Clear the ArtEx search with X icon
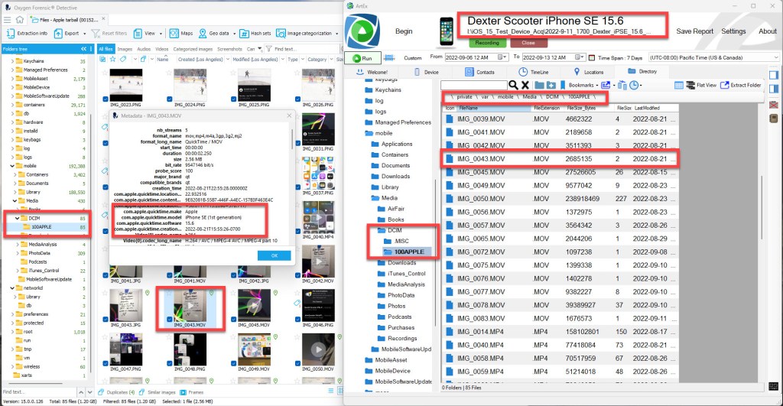Viewport: 783px width, 406px height. point(525,85)
